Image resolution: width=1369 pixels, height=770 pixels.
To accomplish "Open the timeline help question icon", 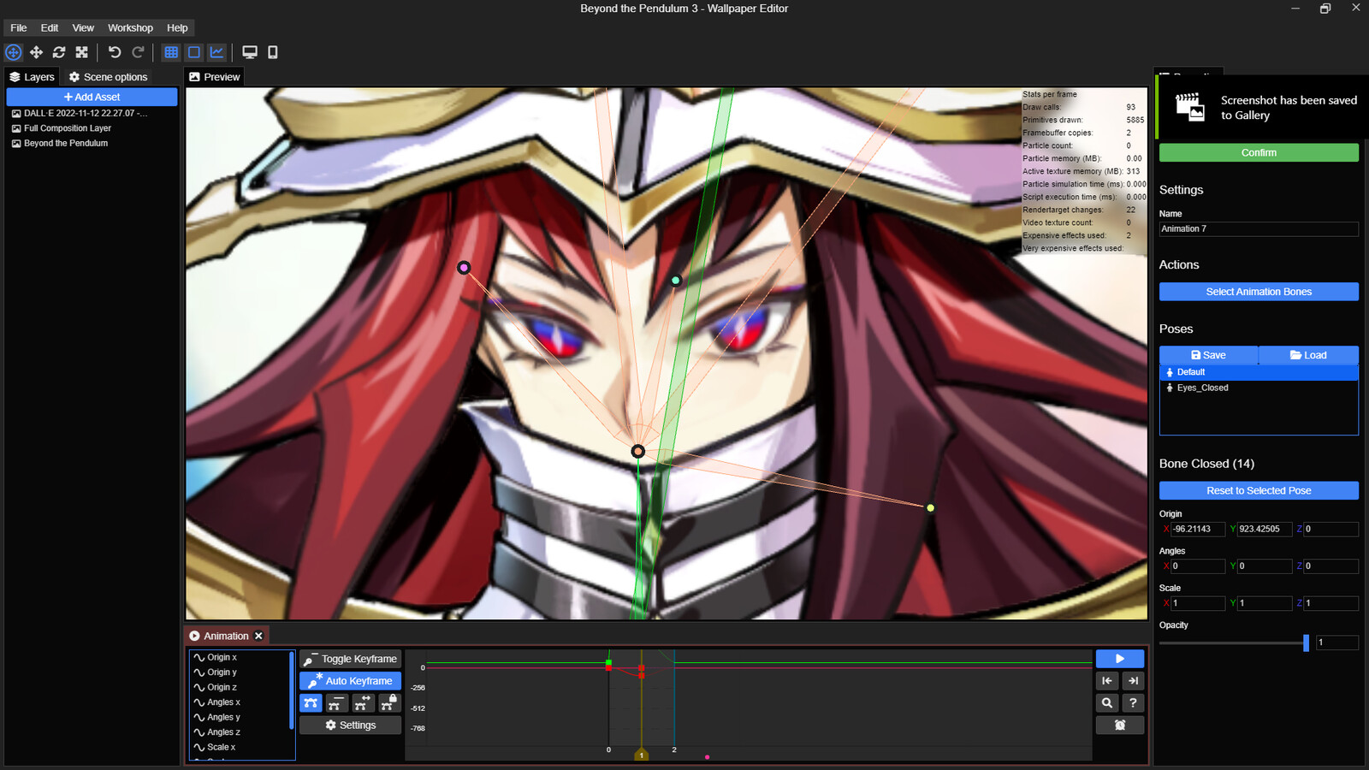I will pyautogui.click(x=1133, y=702).
